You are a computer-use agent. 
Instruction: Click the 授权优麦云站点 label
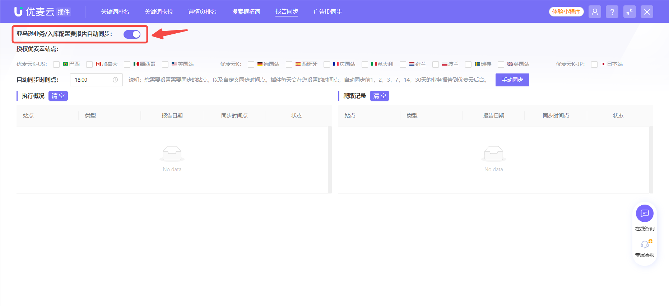(37, 49)
